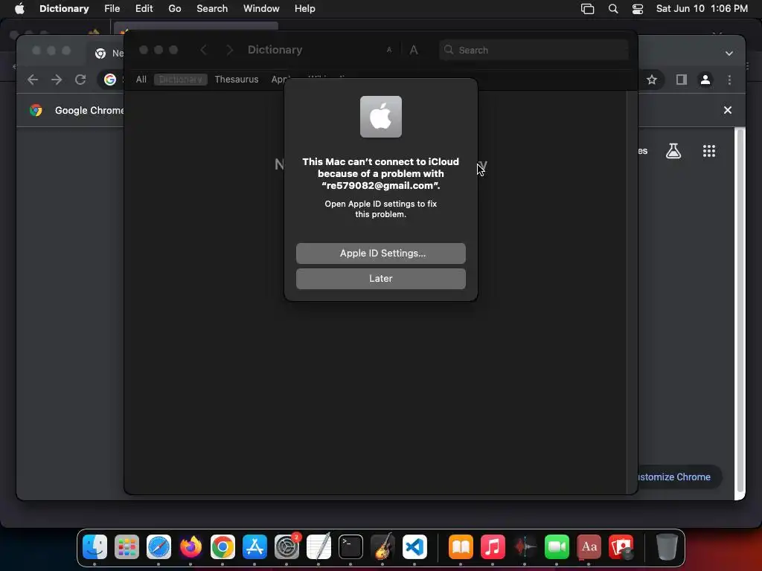The image size is (762, 571).
Task: Open Apple ID Settings from dialog
Action: (380, 254)
